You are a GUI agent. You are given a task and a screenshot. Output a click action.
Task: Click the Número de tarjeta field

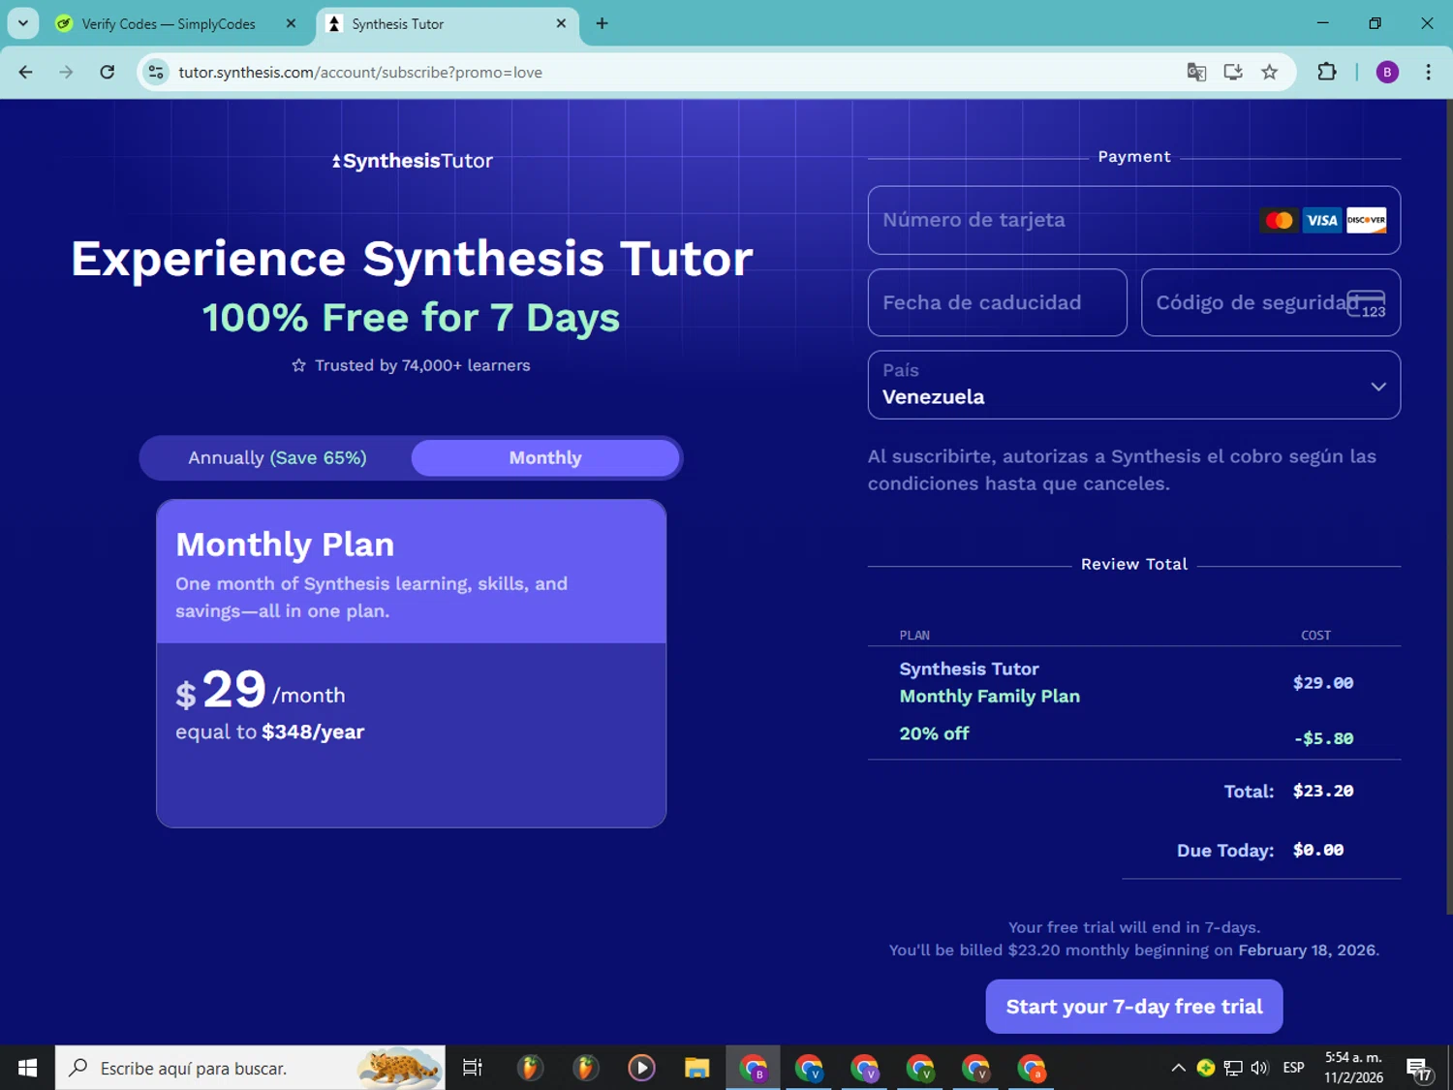1134,220
